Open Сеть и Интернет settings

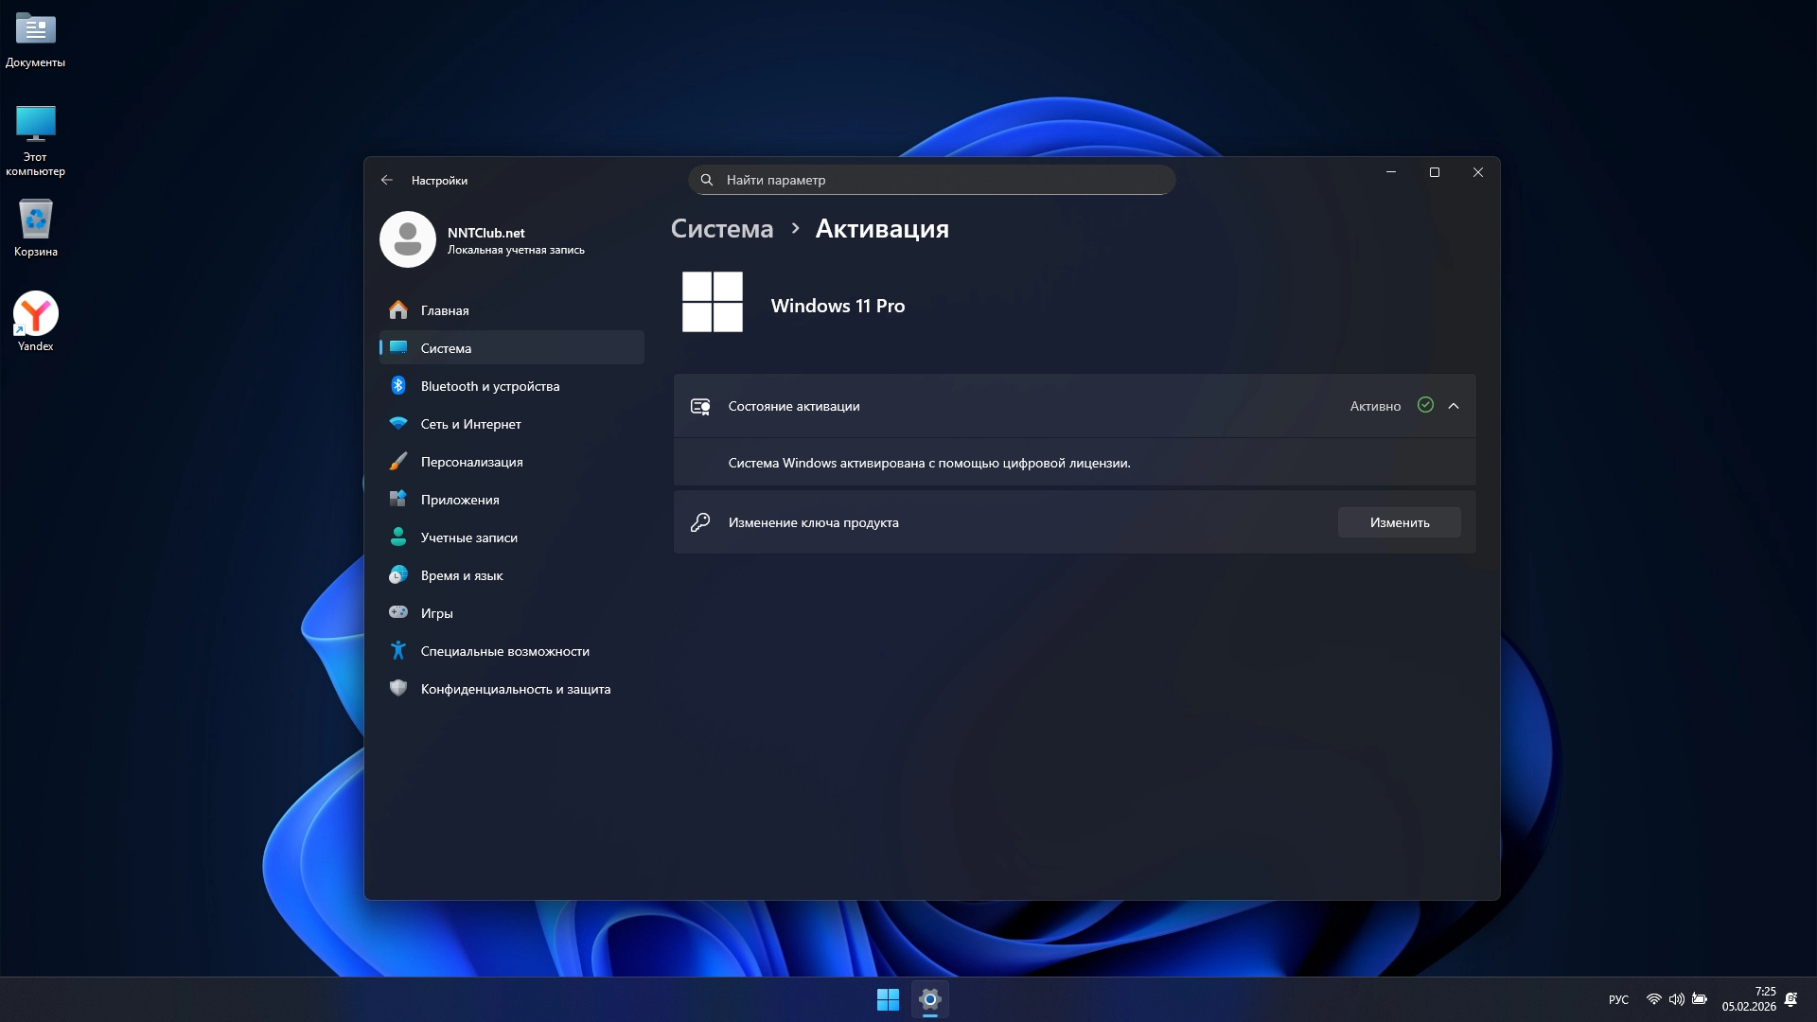tap(470, 424)
